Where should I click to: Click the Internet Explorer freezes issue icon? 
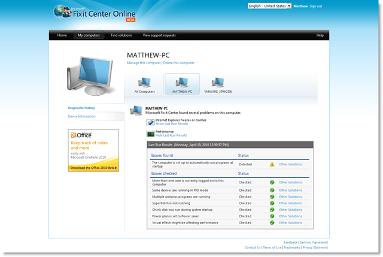click(x=151, y=122)
